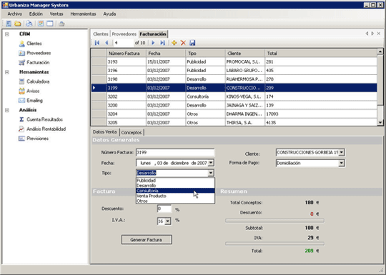Choose Venta Producto in Tipo list

click(175, 196)
